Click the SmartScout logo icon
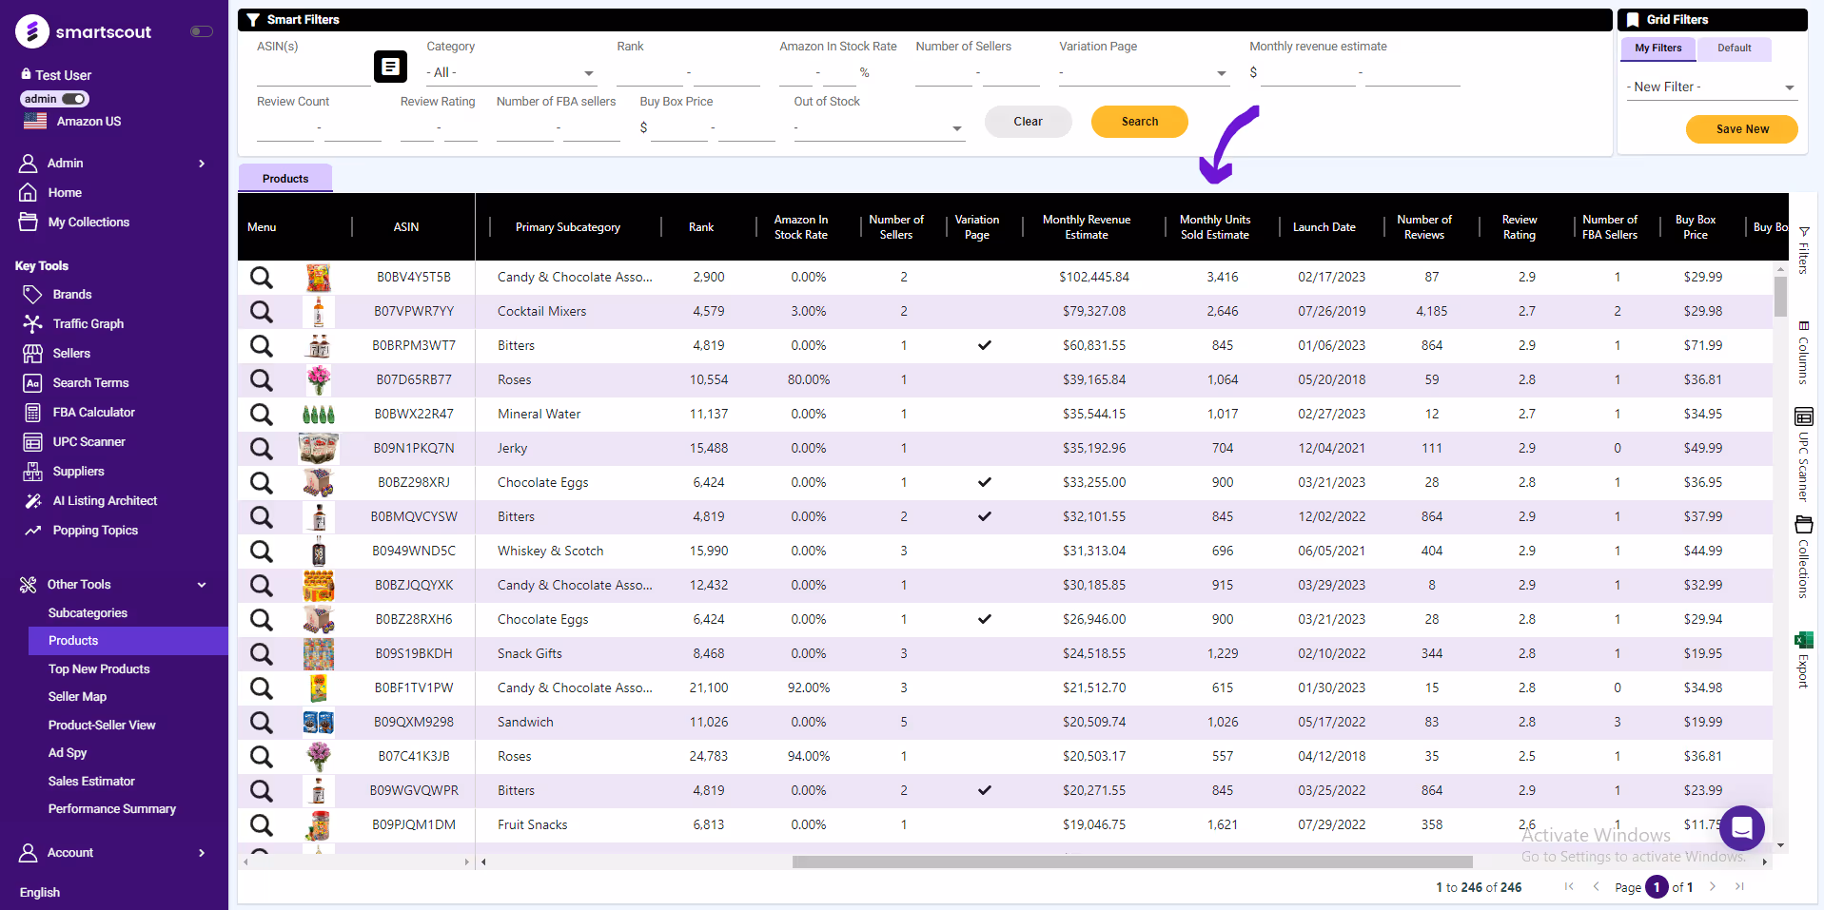 click(32, 31)
